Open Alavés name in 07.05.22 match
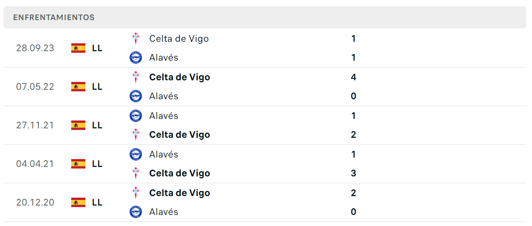 (164, 96)
